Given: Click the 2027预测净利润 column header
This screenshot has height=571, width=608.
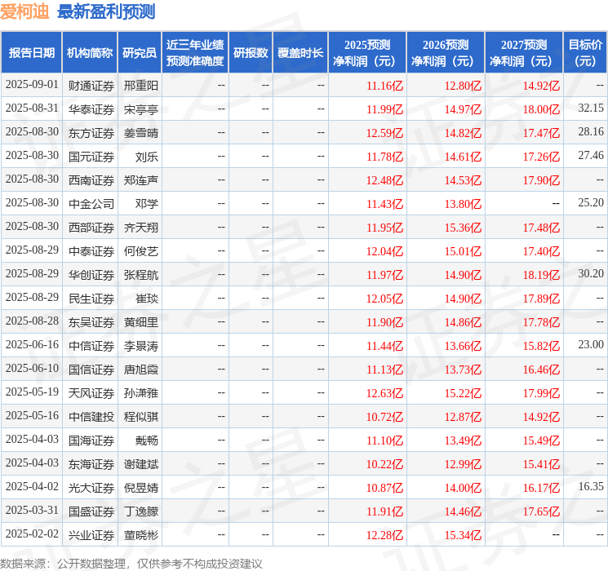Looking at the screenshot, I should [524, 52].
